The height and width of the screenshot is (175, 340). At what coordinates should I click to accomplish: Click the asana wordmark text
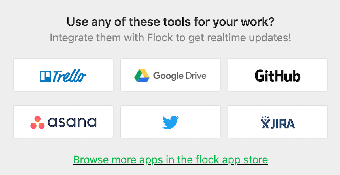pos(72,122)
